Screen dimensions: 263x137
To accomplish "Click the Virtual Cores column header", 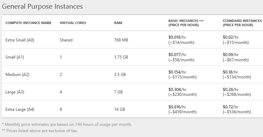I will point(73,23).
